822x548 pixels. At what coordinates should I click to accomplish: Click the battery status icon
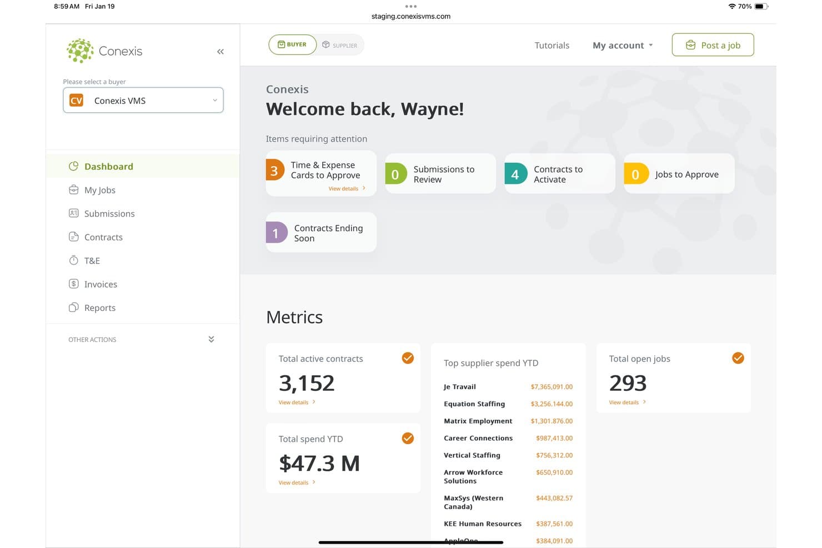(761, 6)
